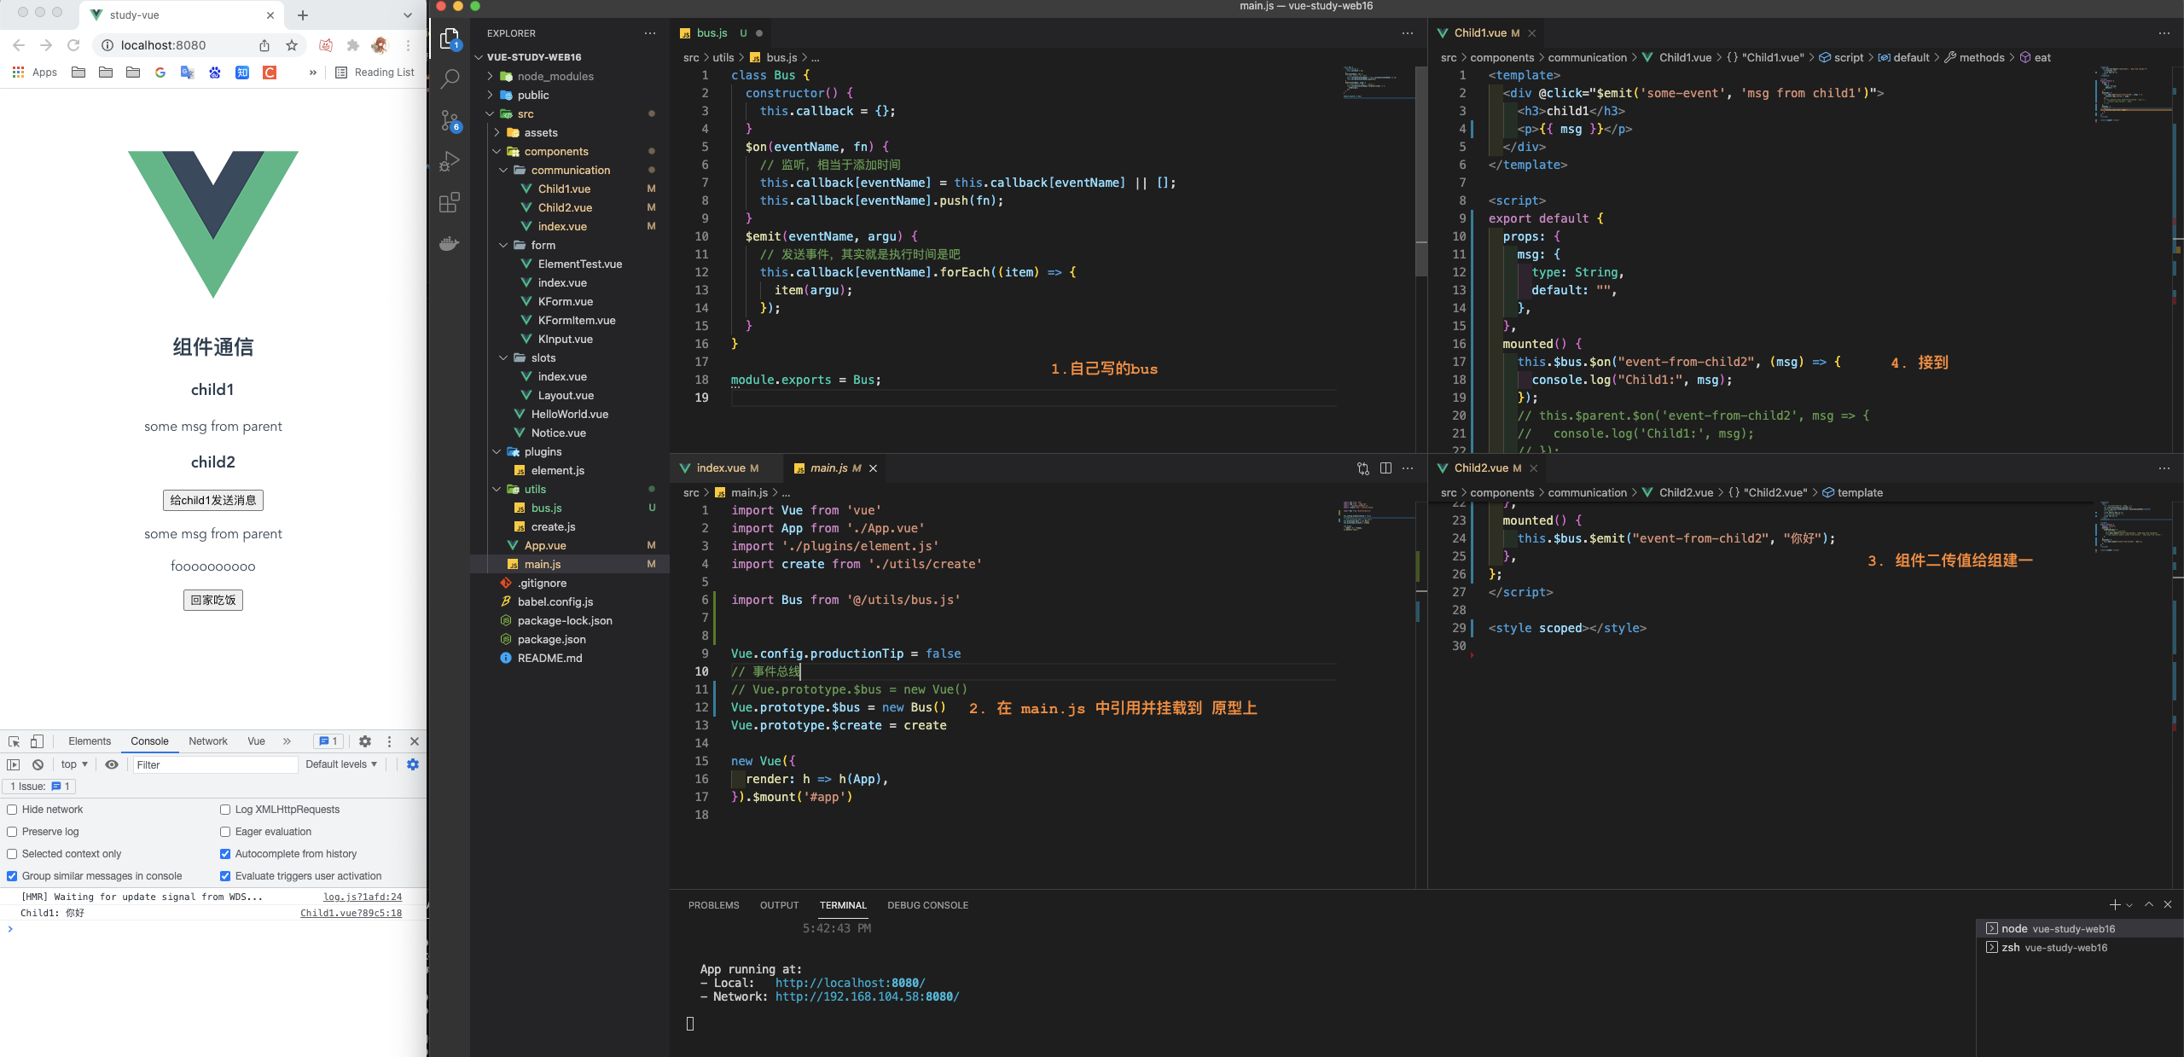Click the Chrome address bar localhost:8080
This screenshot has width=2184, height=1057.
click(163, 45)
